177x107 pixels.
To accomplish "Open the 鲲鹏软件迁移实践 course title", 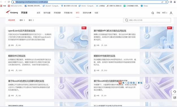I will pyautogui.click(x=17, y=56).
